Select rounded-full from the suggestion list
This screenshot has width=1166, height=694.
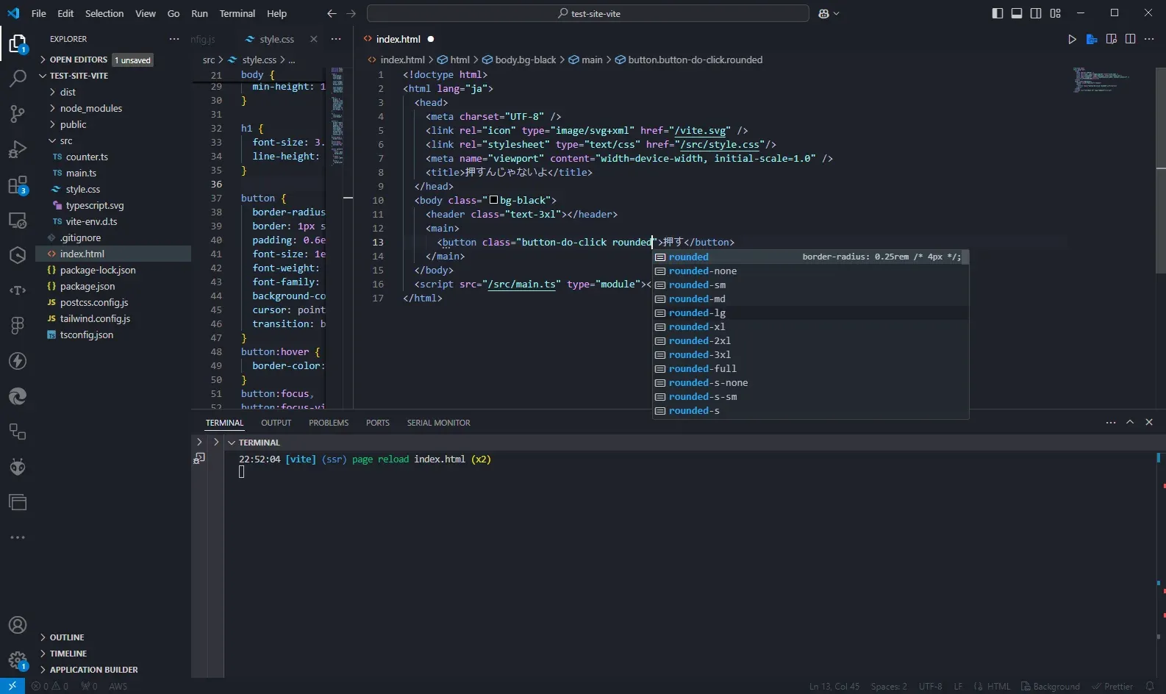(x=810, y=368)
